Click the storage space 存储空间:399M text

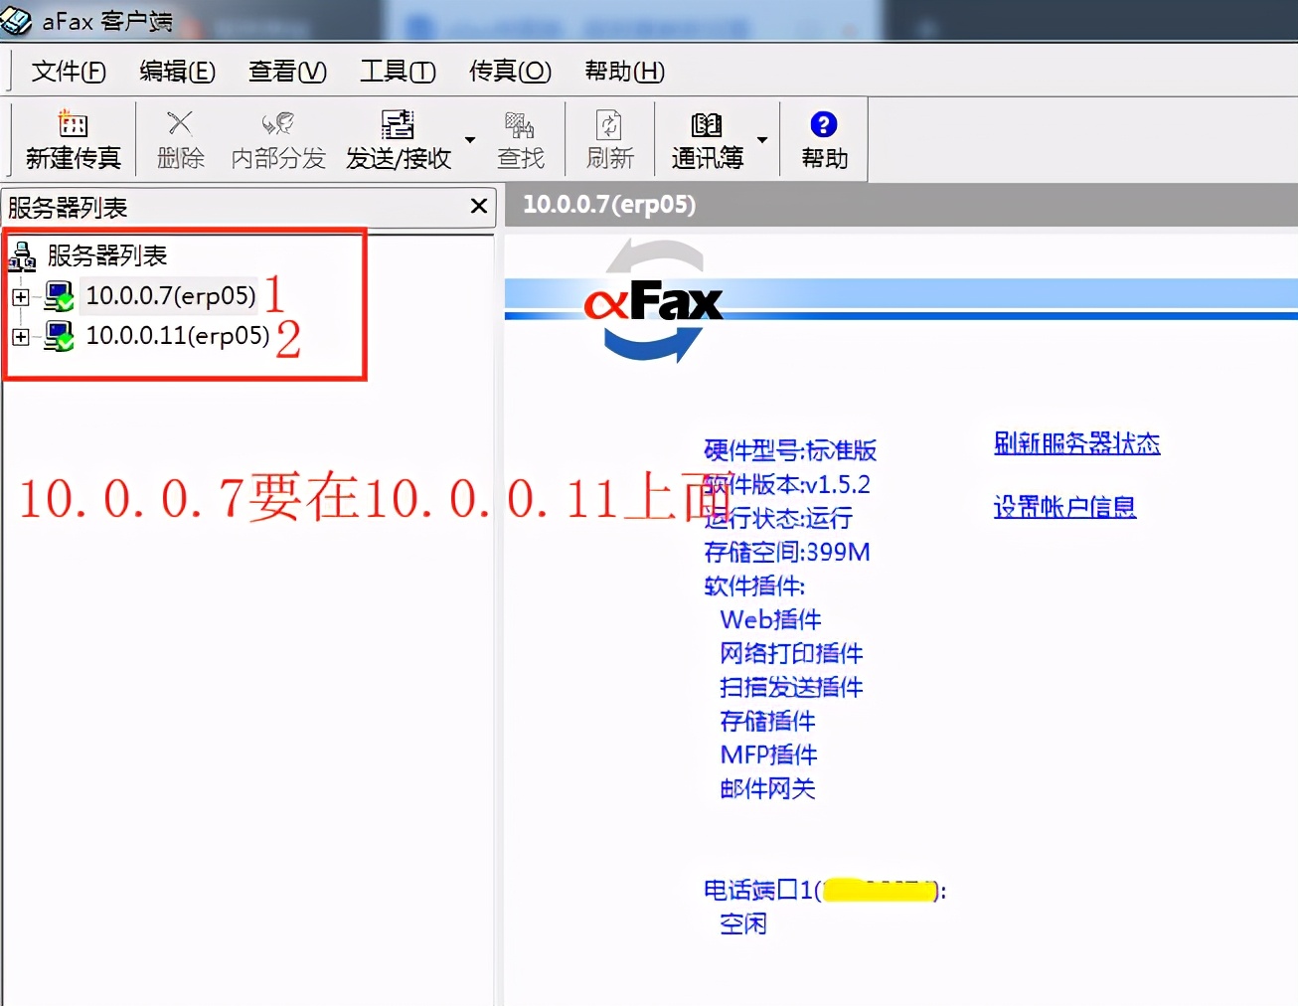[786, 552]
